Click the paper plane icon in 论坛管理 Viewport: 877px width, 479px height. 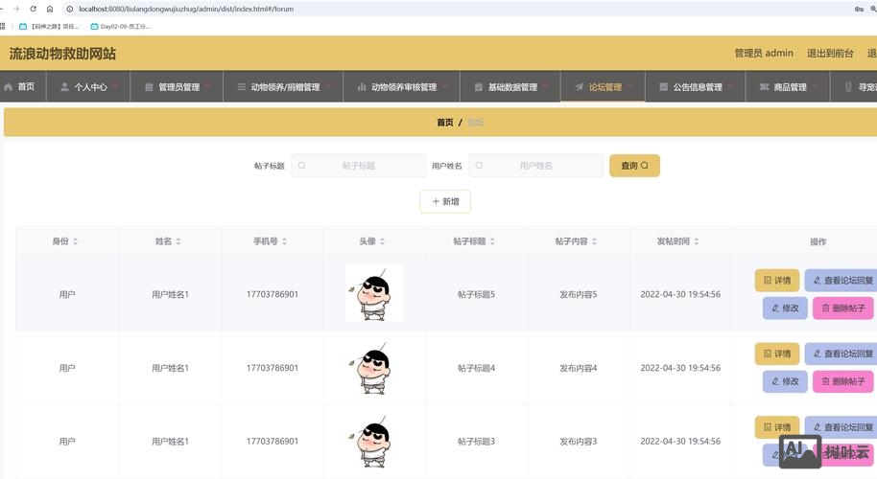coord(580,86)
